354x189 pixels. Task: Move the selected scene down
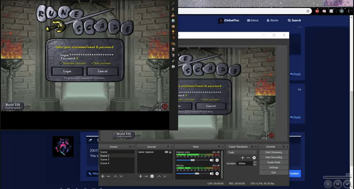121,176
